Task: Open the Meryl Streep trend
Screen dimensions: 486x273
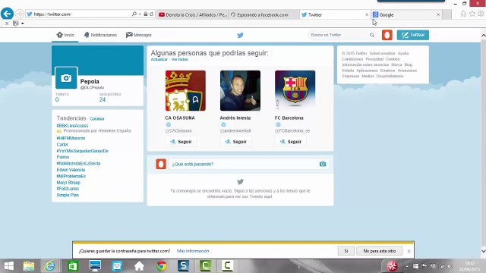Action: pos(68,182)
